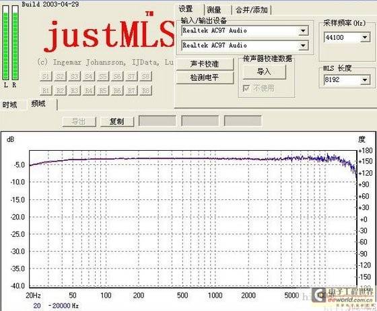Click the R8 recall button
Image resolution: width=377 pixels, height=311 pixels.
pyautogui.click(x=145, y=91)
